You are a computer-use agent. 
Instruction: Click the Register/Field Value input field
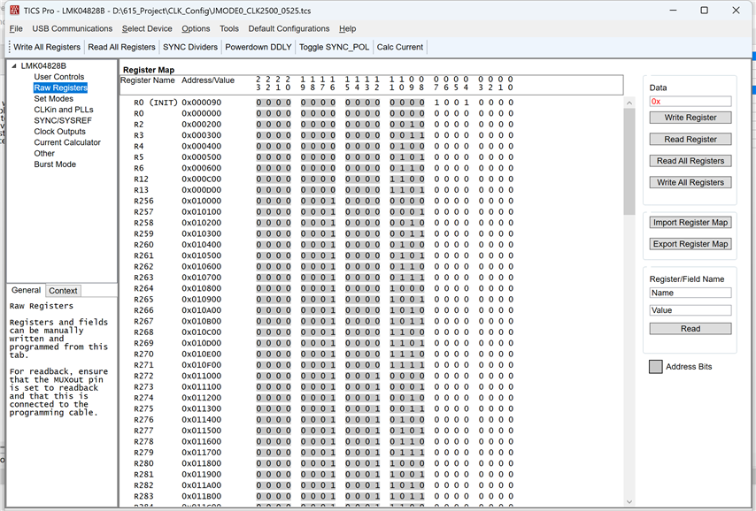690,310
